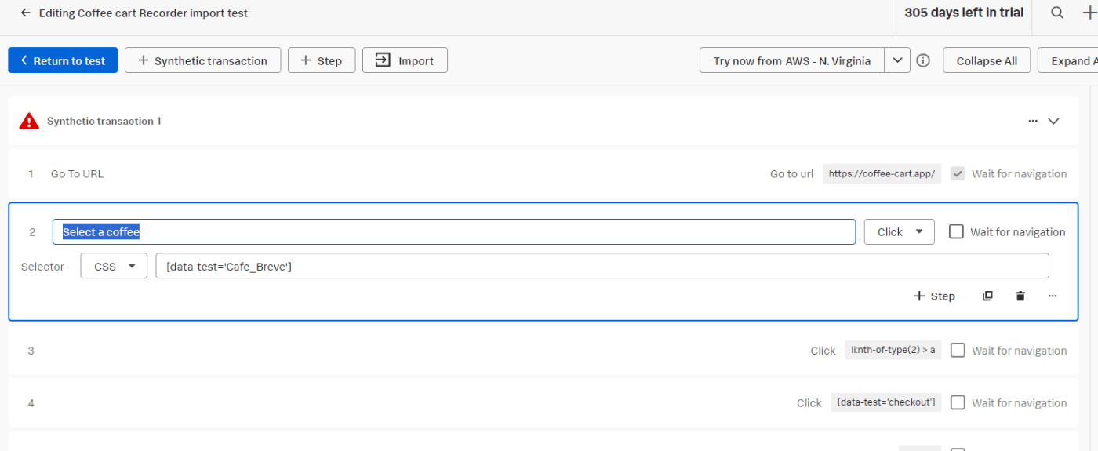Open Synthetic transaction 1 ellipsis menu
The height and width of the screenshot is (451, 1098).
(x=1033, y=121)
